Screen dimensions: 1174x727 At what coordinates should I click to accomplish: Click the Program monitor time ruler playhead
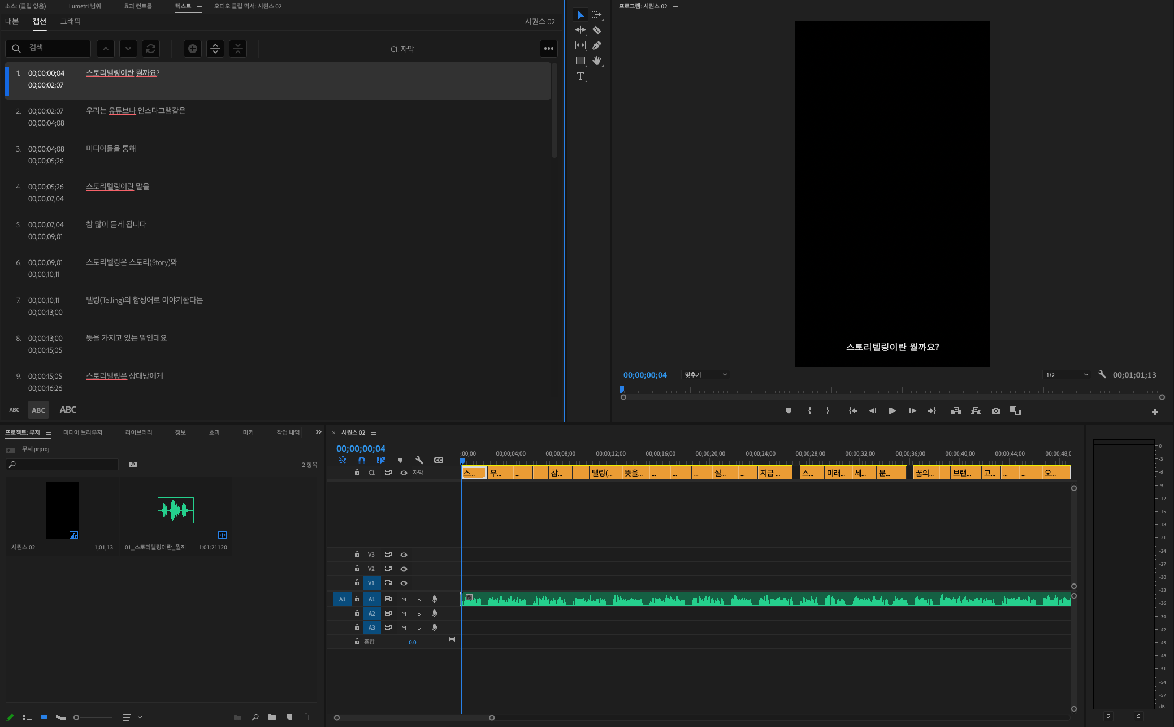point(622,390)
